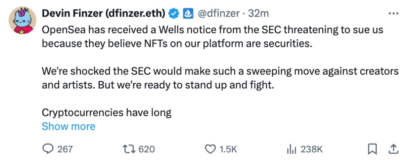Like the tweet with heart icon
Image resolution: width=407 pixels, height=161 pixels.
pos(211,149)
